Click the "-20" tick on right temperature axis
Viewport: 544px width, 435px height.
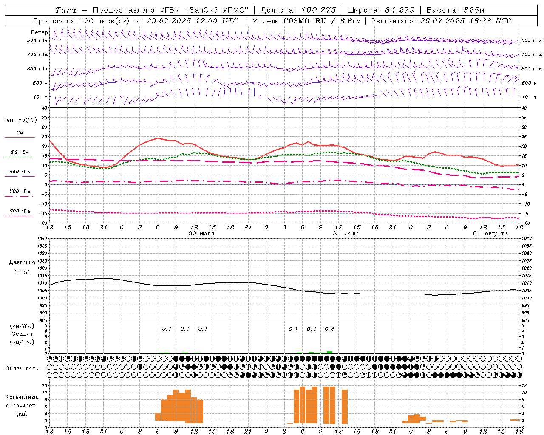click(525, 223)
